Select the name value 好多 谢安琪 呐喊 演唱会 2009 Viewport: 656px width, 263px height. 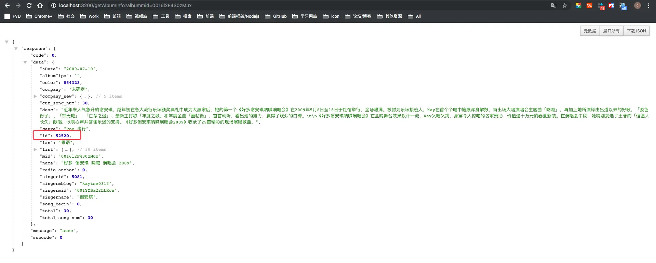(x=97, y=163)
